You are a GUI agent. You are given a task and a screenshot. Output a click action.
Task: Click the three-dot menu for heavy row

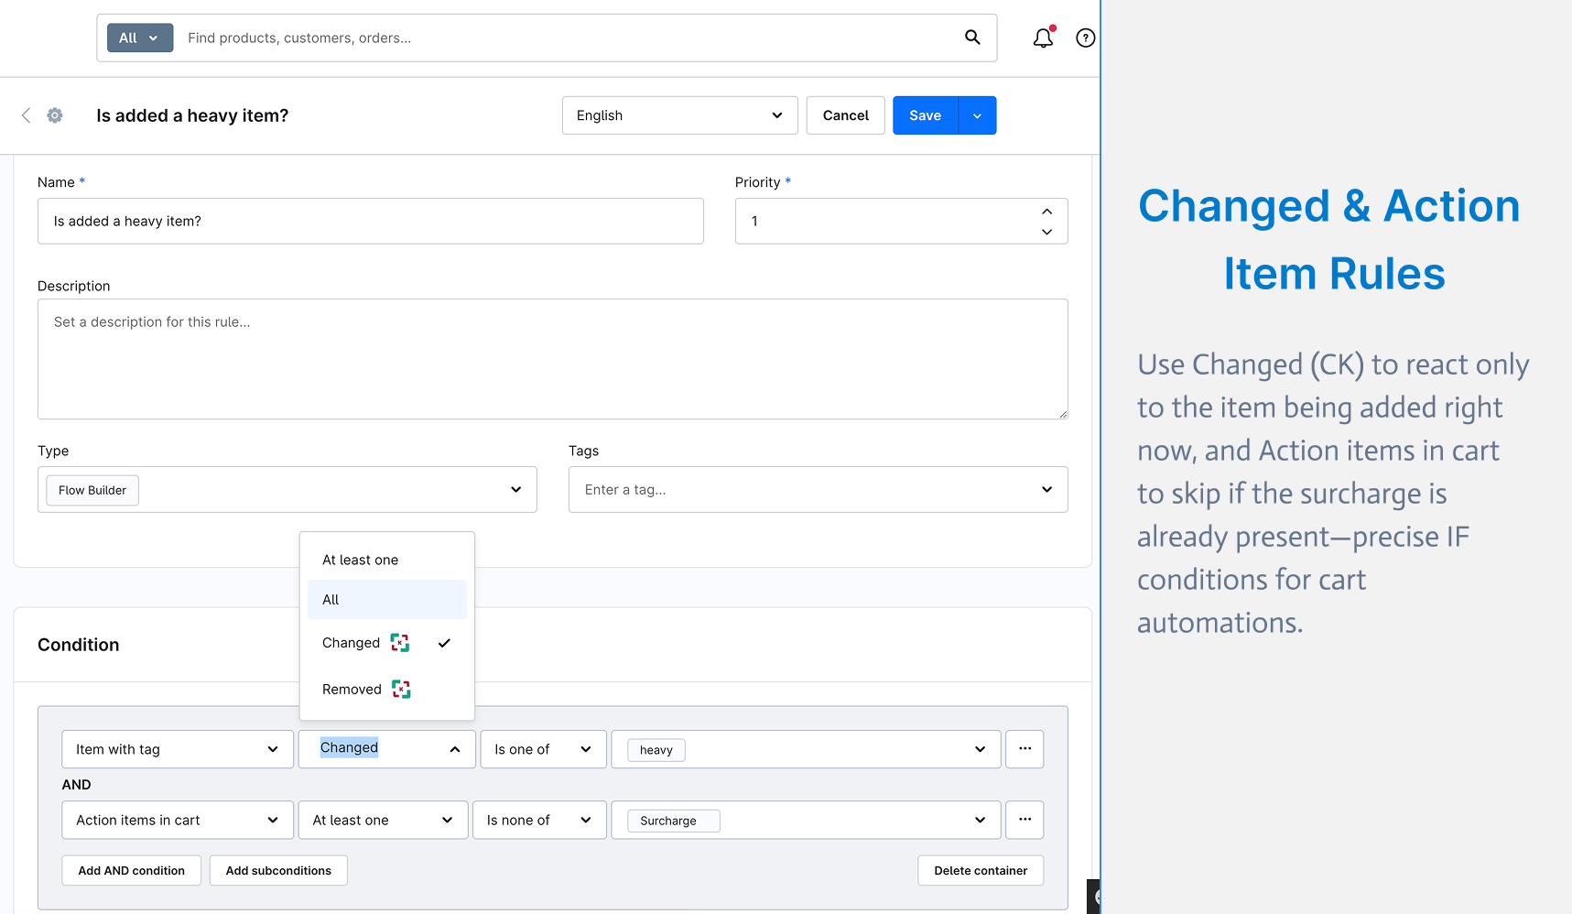pyautogui.click(x=1025, y=749)
